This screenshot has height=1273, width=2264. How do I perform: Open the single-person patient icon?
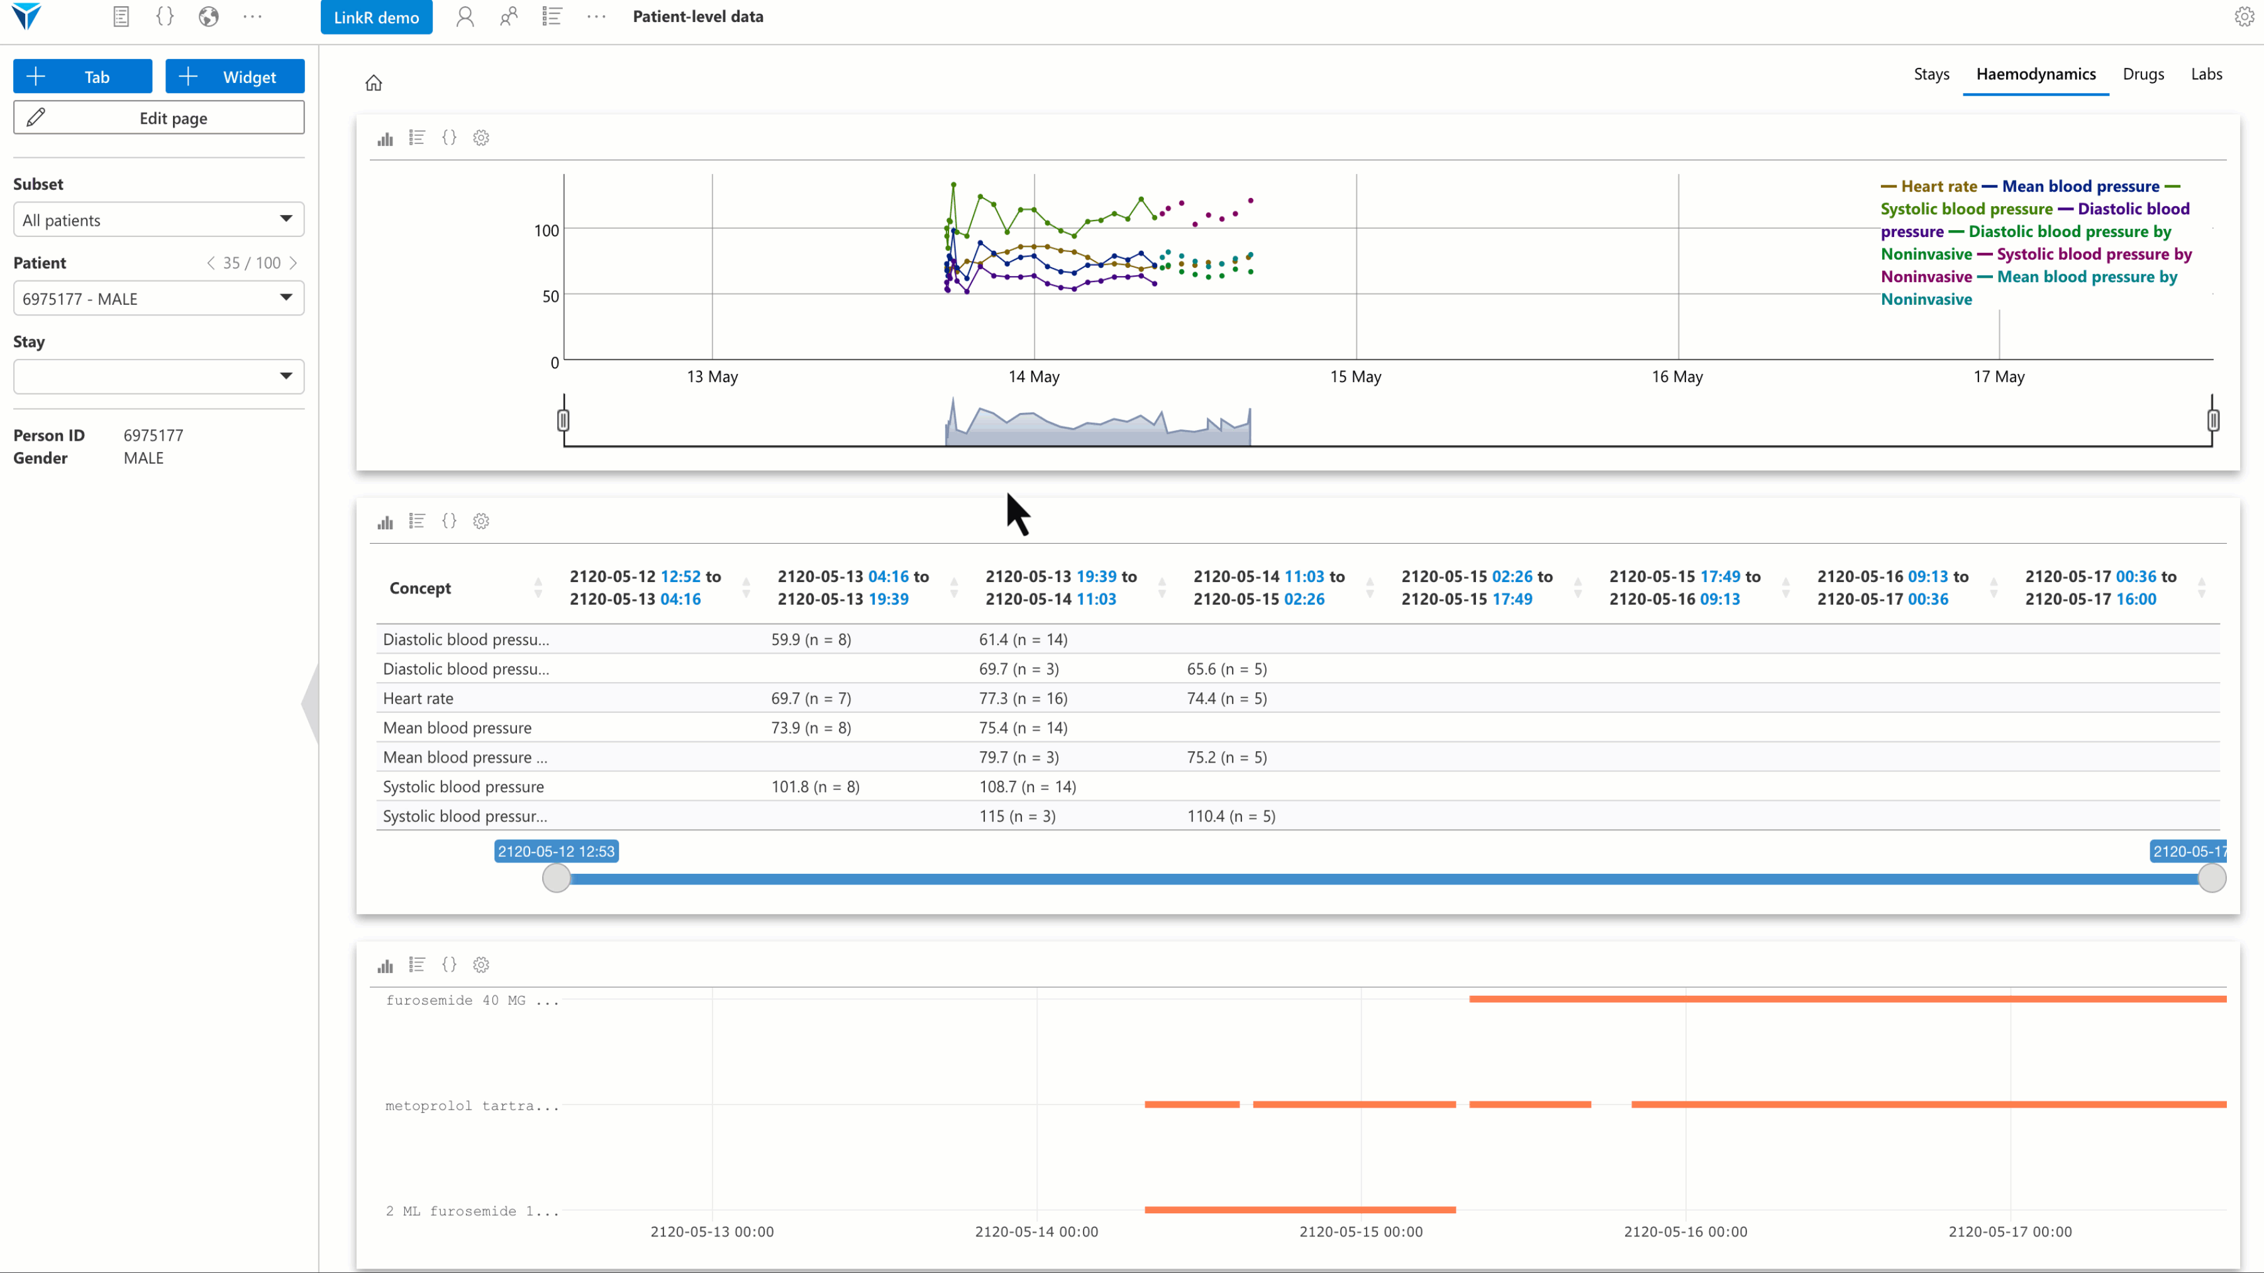tap(465, 17)
